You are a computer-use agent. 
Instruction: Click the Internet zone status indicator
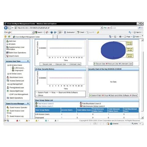click(114, 124)
